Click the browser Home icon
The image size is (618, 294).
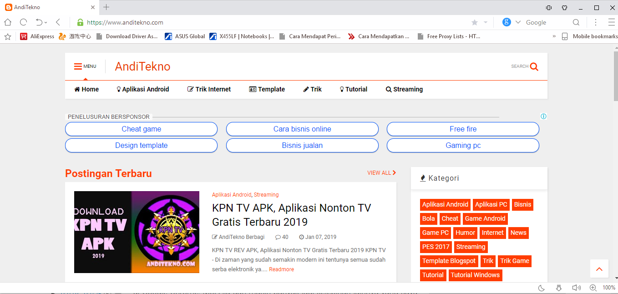click(x=8, y=22)
